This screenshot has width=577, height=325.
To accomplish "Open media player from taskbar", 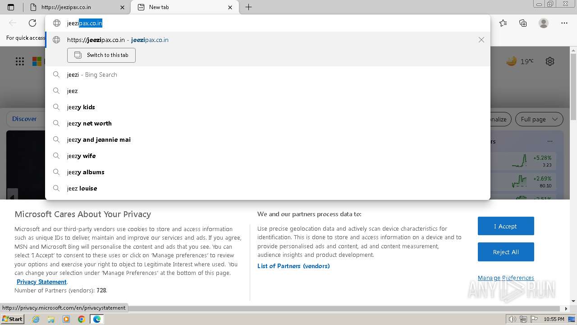I will [66, 319].
